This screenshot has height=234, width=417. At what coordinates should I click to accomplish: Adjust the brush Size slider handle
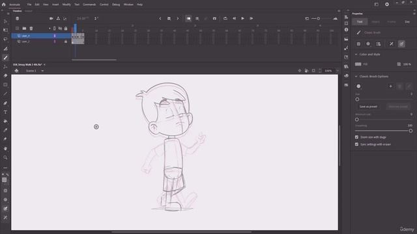click(x=357, y=99)
